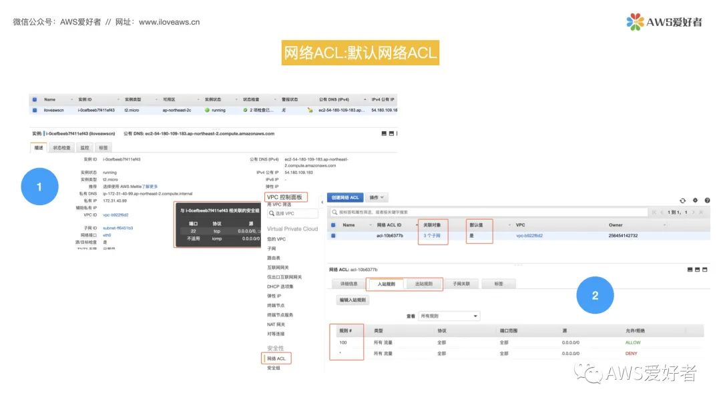Viewport: 721px width, 405px height.
Task: Open 您的 VPC in sidebar
Action: [x=276, y=239]
